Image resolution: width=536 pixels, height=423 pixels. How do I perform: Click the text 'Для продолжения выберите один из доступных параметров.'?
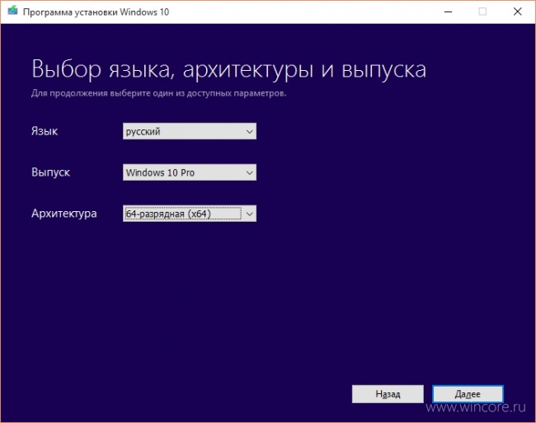click(158, 93)
